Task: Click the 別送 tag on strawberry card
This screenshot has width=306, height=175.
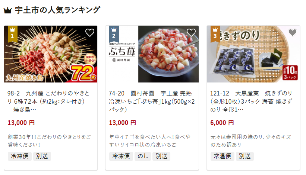Action: (x=161, y=156)
